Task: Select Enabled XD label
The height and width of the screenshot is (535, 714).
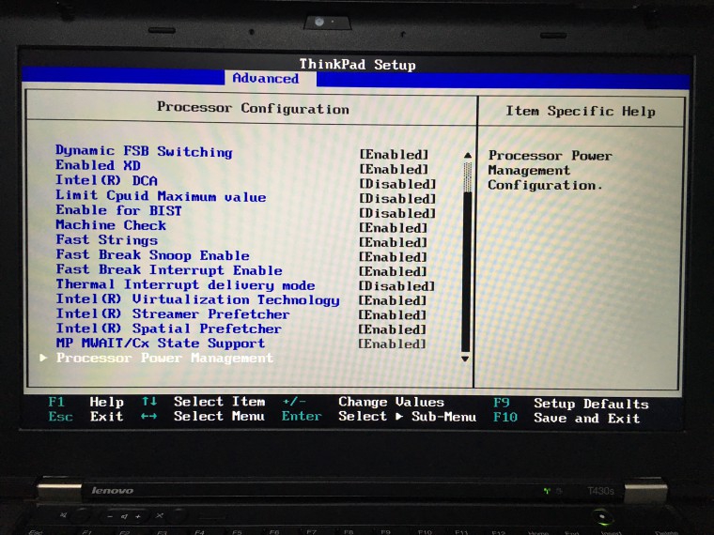Action: 98,165
